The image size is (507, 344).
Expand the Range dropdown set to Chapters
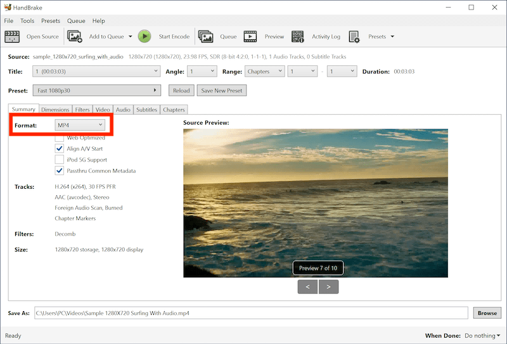[x=264, y=72]
